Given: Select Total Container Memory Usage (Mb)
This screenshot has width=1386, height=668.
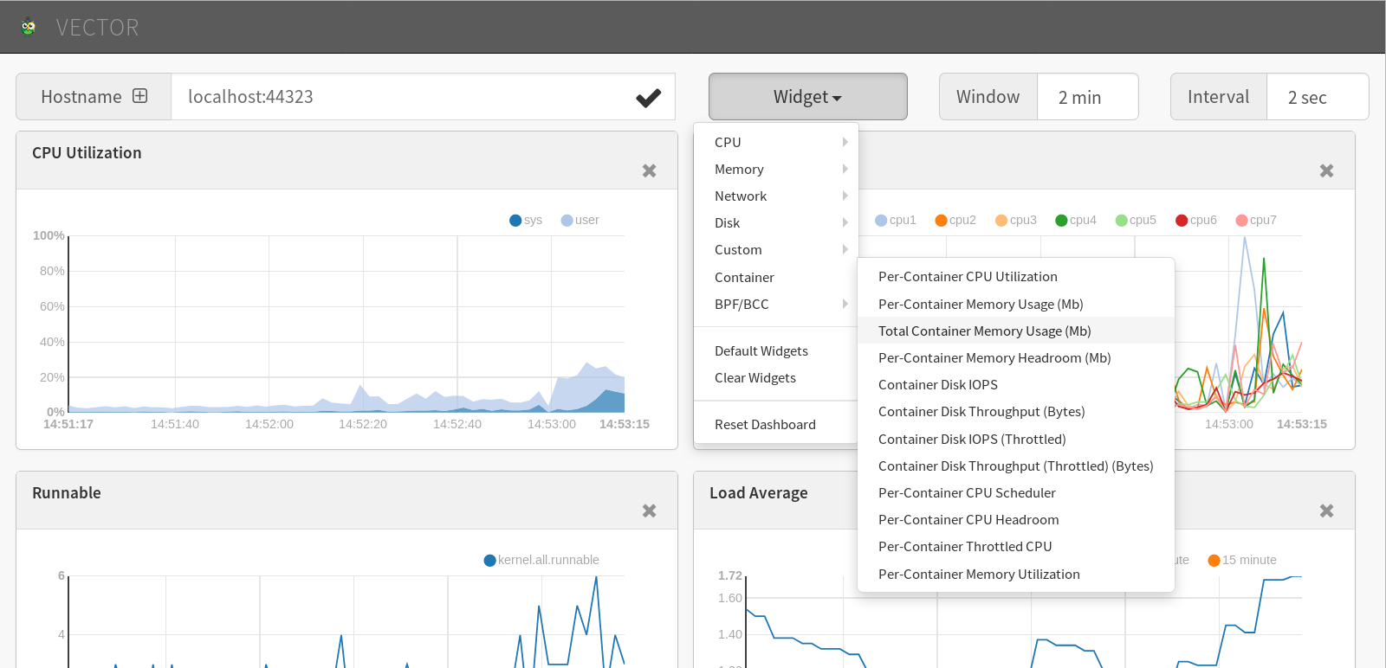Looking at the screenshot, I should tap(984, 331).
